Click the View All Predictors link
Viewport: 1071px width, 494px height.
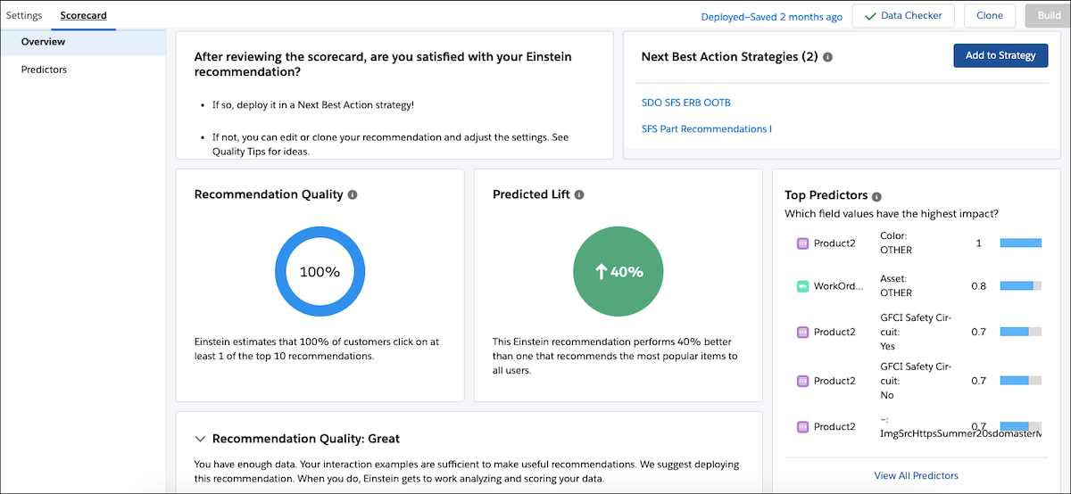[917, 475]
